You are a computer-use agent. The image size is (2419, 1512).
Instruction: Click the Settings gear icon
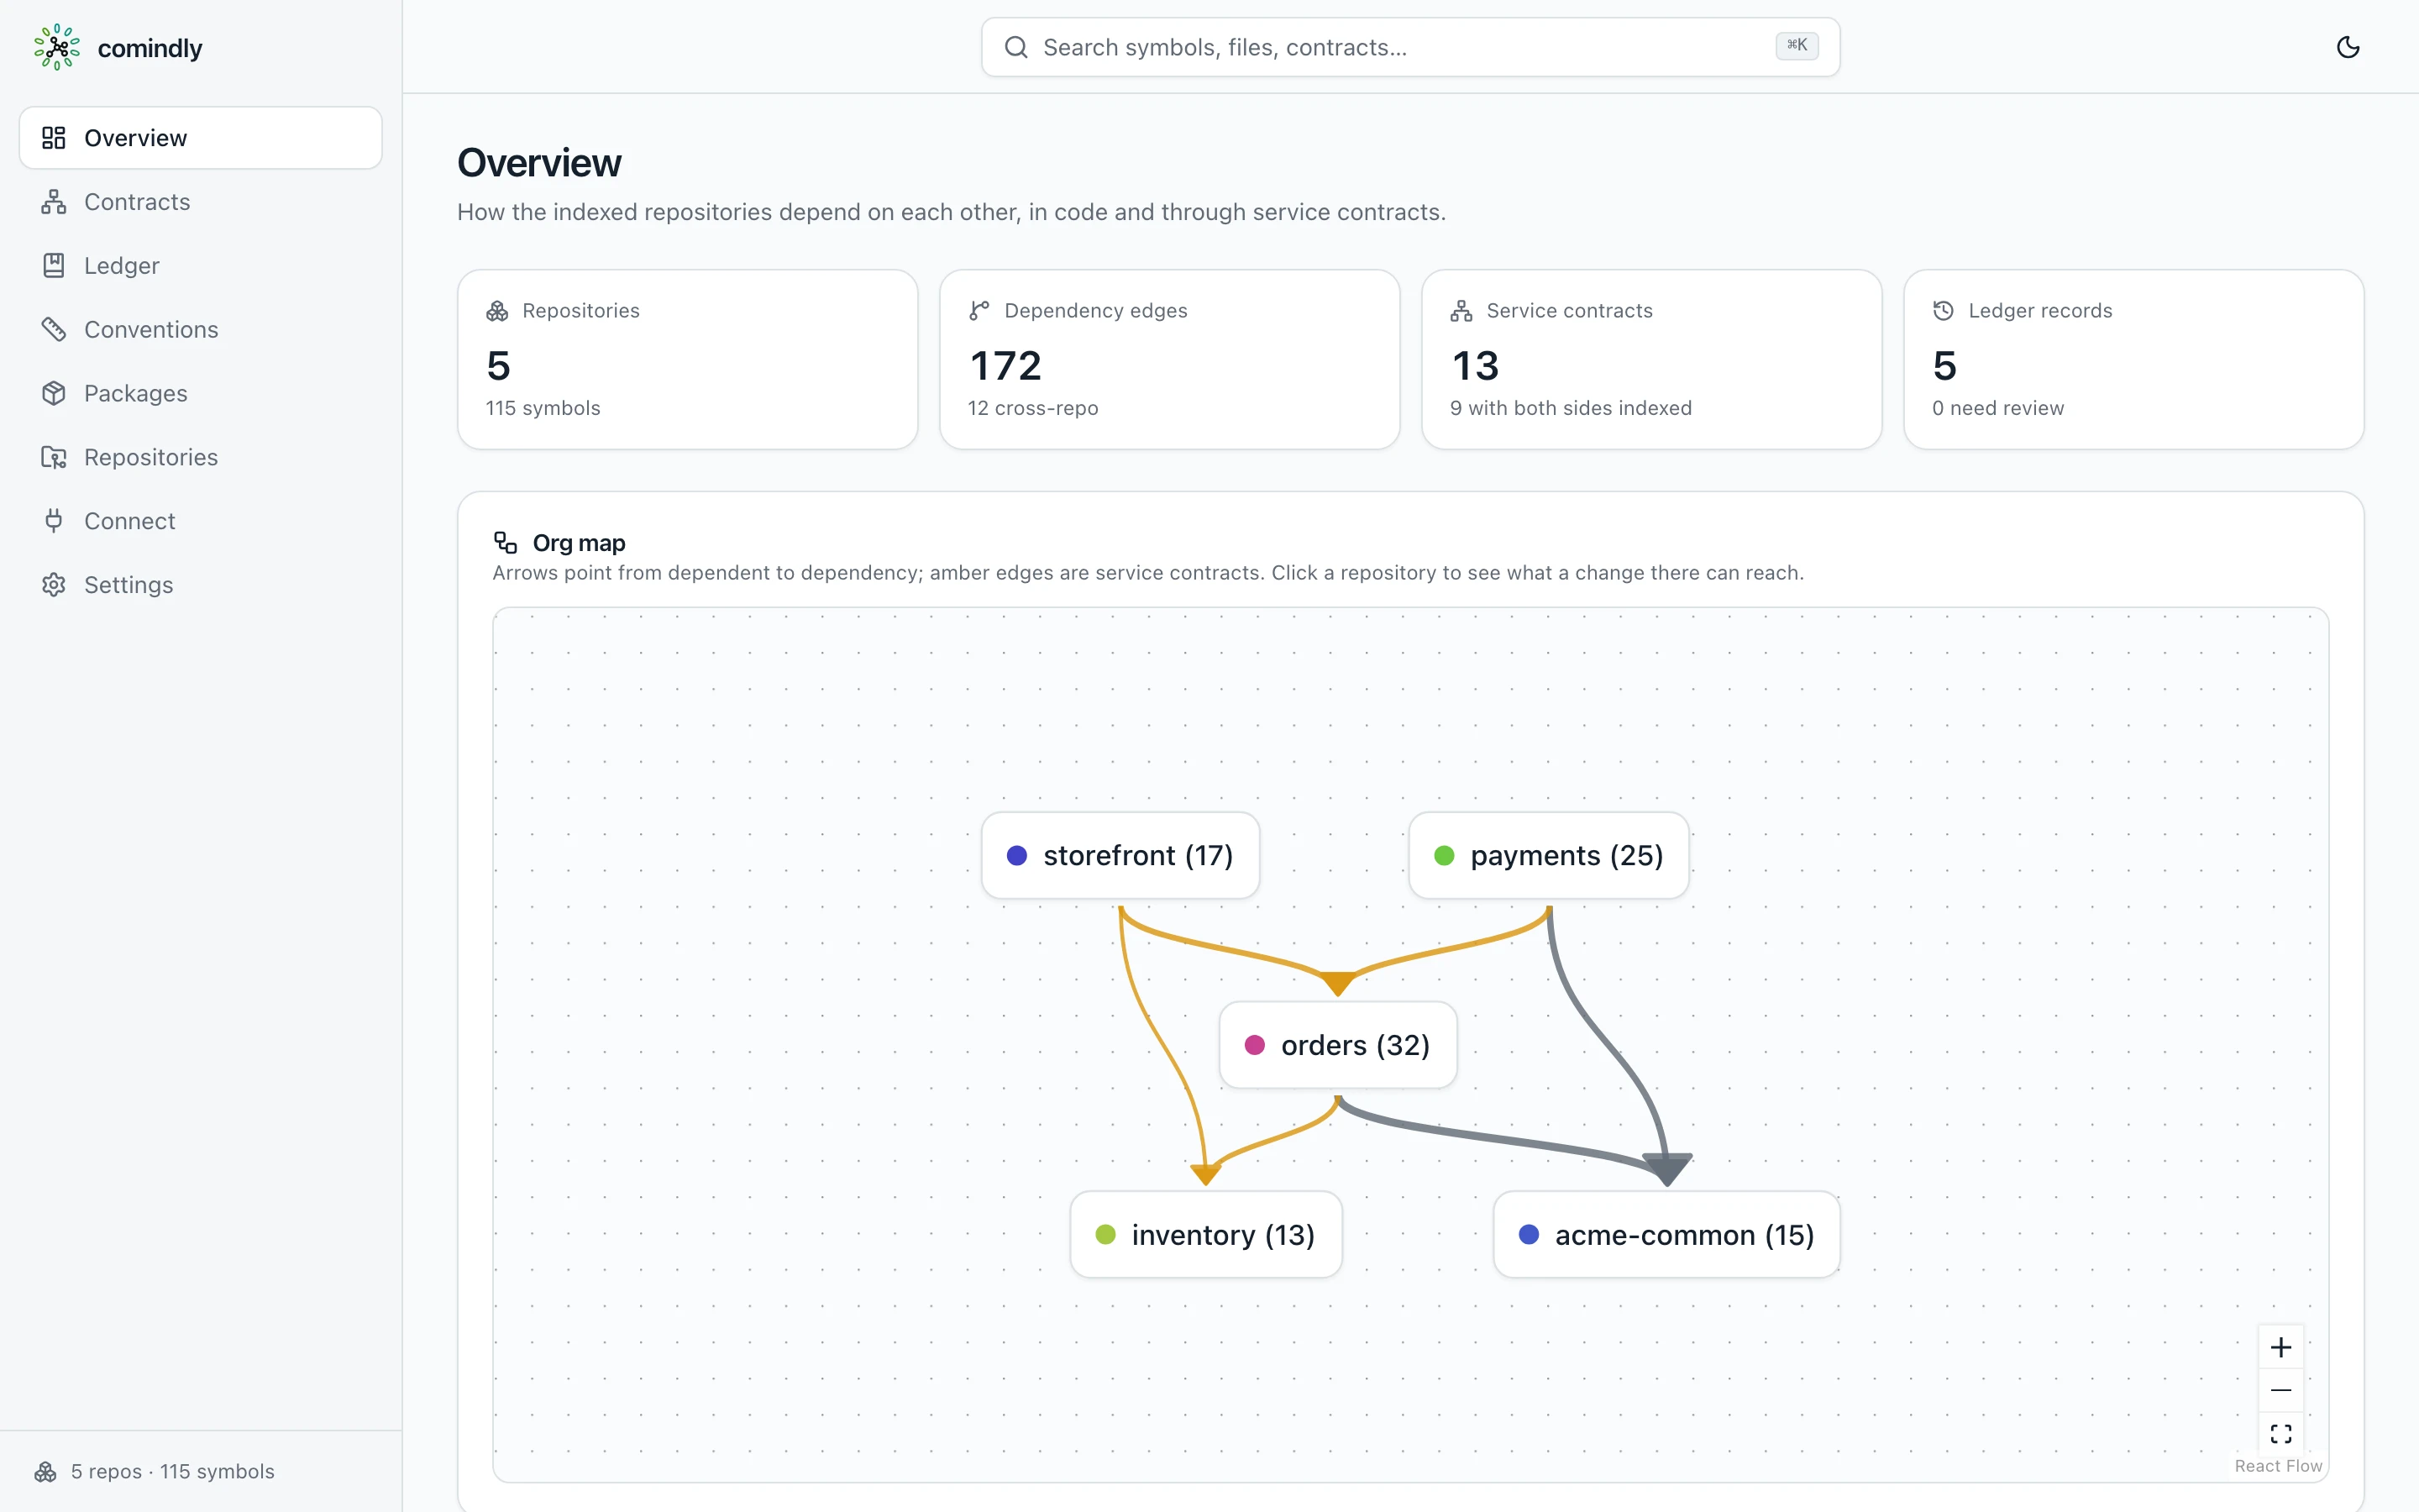[x=54, y=585]
